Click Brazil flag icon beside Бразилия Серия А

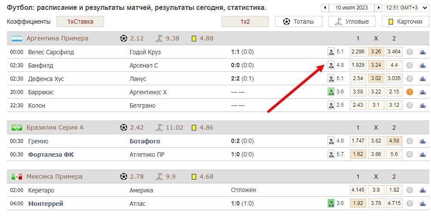[x=17, y=127]
